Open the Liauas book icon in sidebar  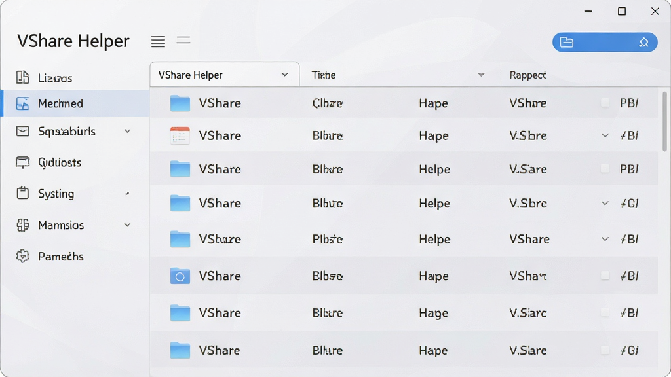pos(22,77)
